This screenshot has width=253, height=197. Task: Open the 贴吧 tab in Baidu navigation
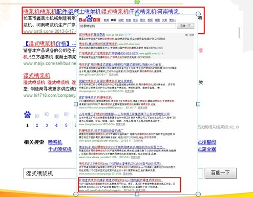pyautogui.click(x=121, y=20)
